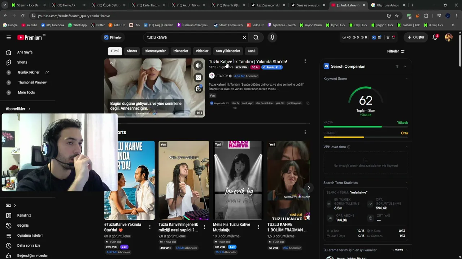The width and height of the screenshot is (462, 259).
Task: Open the Melis Fis Tuzlu Kahve Mutluluğu short
Action: click(x=238, y=180)
